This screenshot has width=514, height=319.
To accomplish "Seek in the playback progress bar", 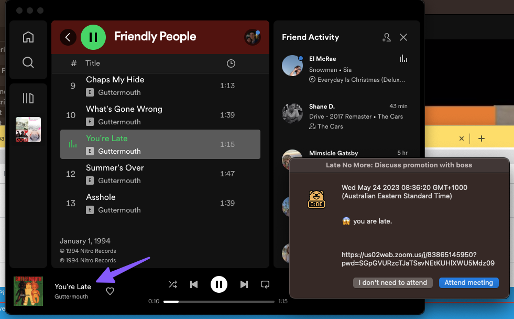I will [x=218, y=301].
